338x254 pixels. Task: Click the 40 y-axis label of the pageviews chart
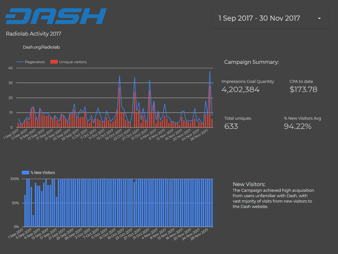[x=10, y=68]
